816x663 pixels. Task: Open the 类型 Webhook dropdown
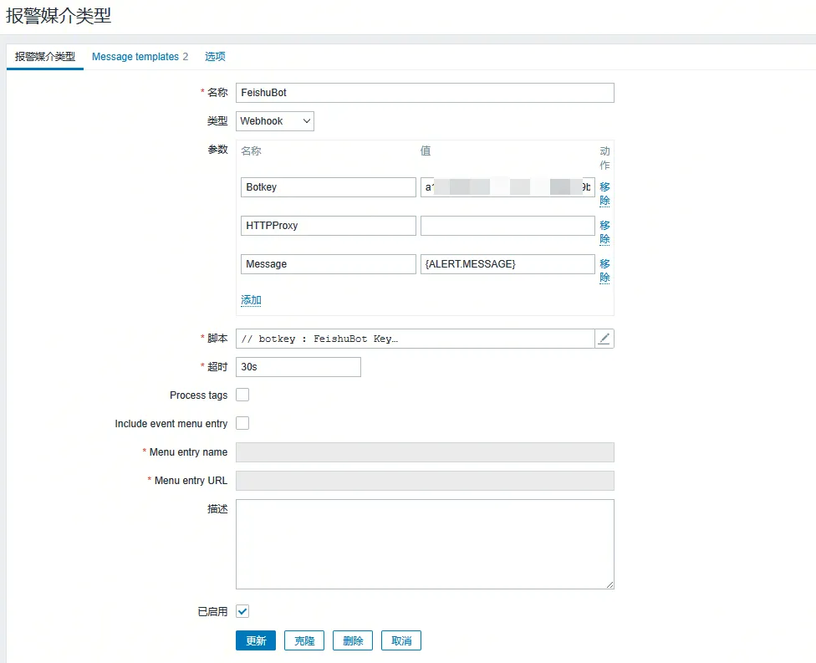coord(274,121)
